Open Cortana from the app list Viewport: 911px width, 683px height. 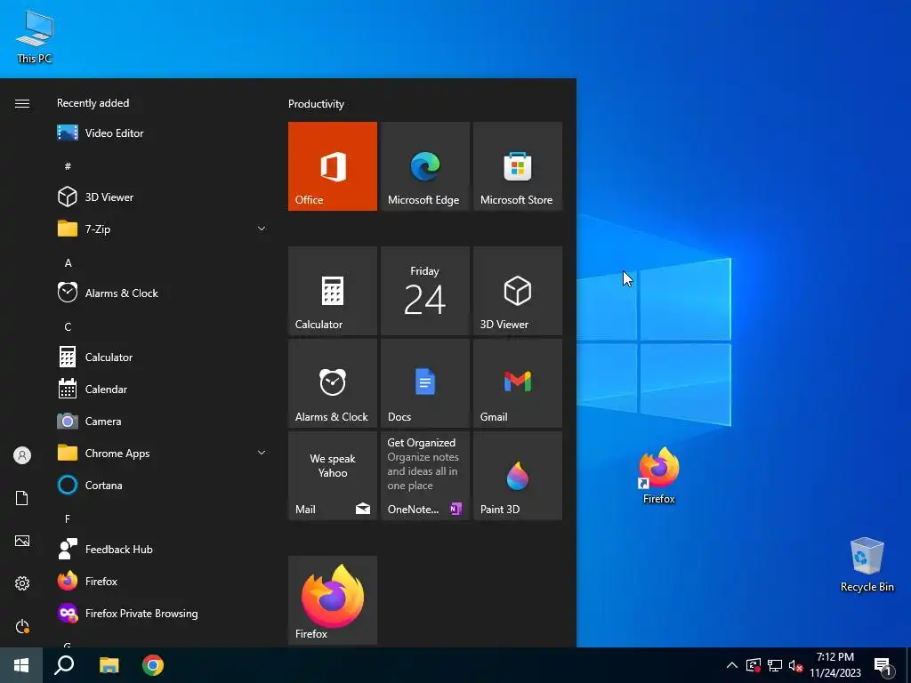163,485
